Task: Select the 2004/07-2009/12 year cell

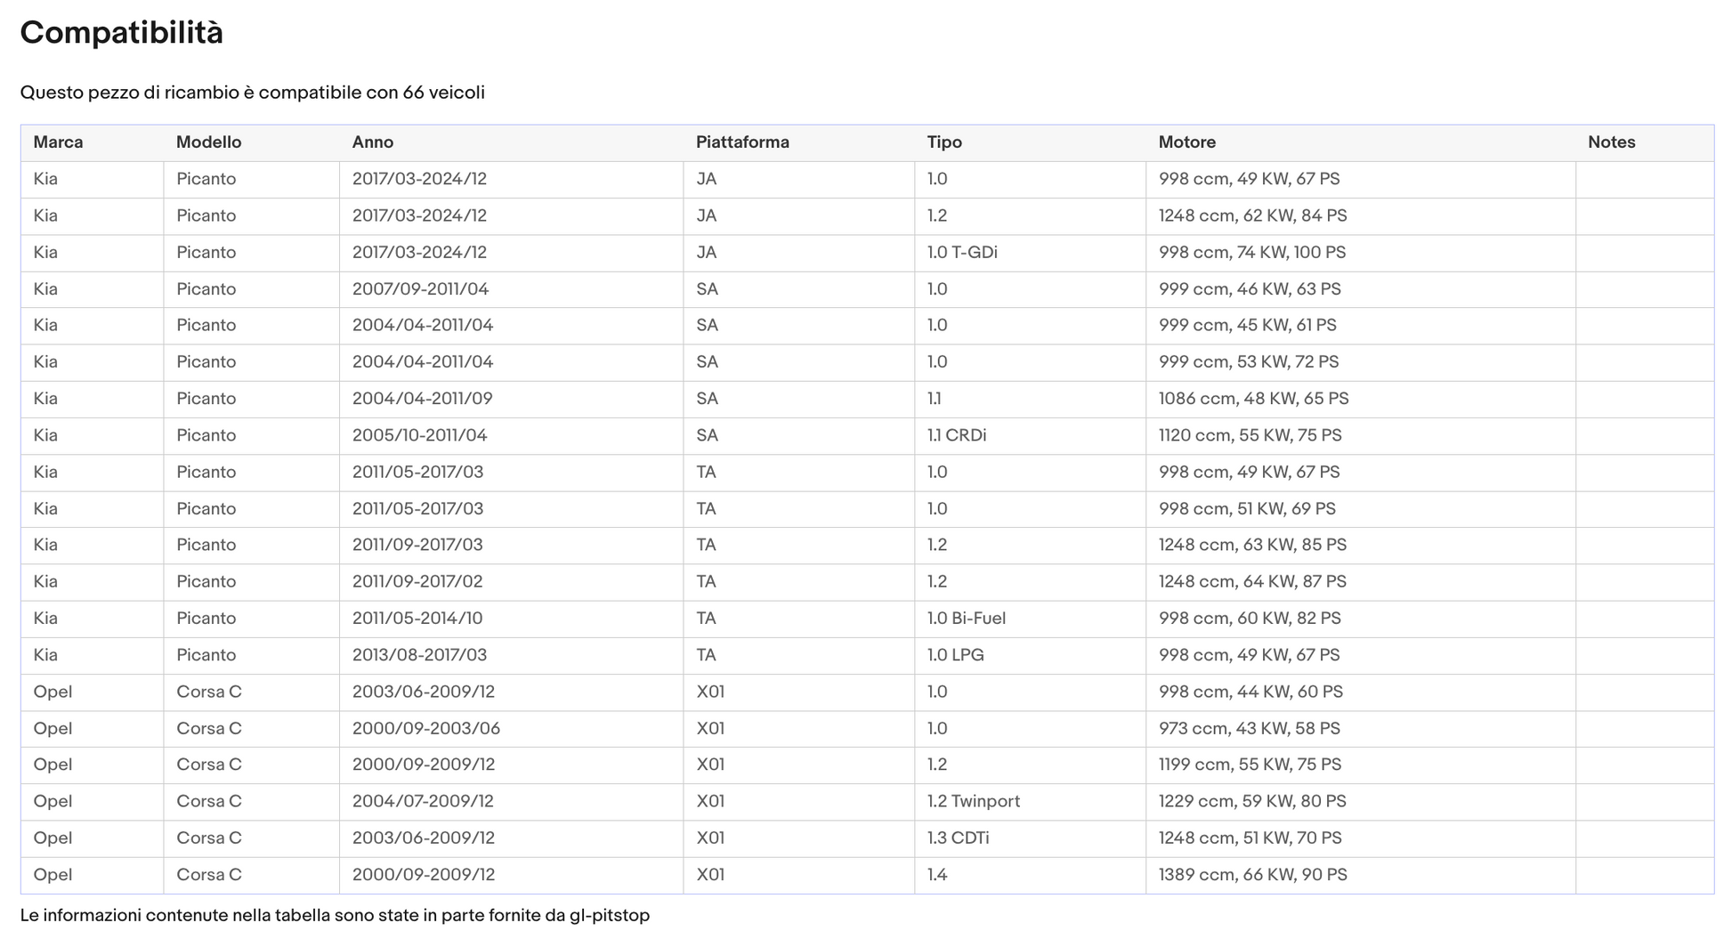Action: (512, 802)
